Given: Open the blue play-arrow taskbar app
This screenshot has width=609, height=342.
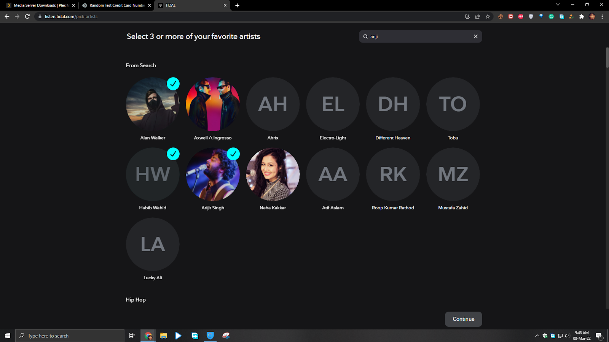Looking at the screenshot, I should [178, 336].
